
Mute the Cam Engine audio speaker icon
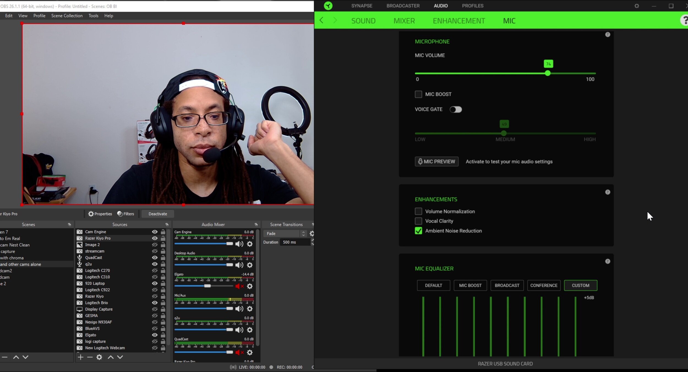pyautogui.click(x=239, y=244)
